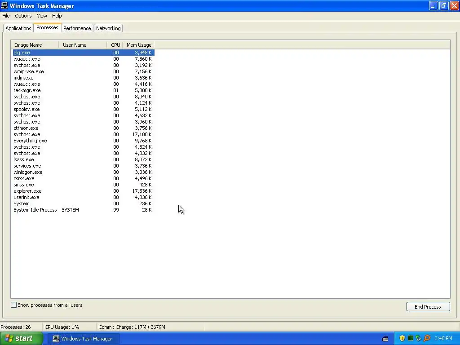Select the smss.exe process
Viewport: 460px width, 345px height.
click(84, 185)
